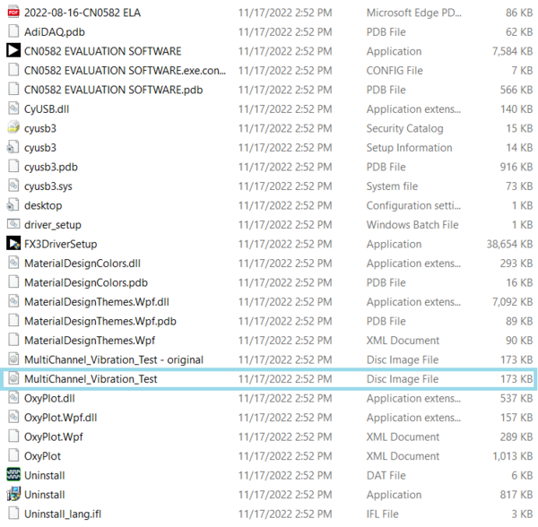Click the FX3DriverSetup application icon
The height and width of the screenshot is (527, 538).
coord(13,244)
